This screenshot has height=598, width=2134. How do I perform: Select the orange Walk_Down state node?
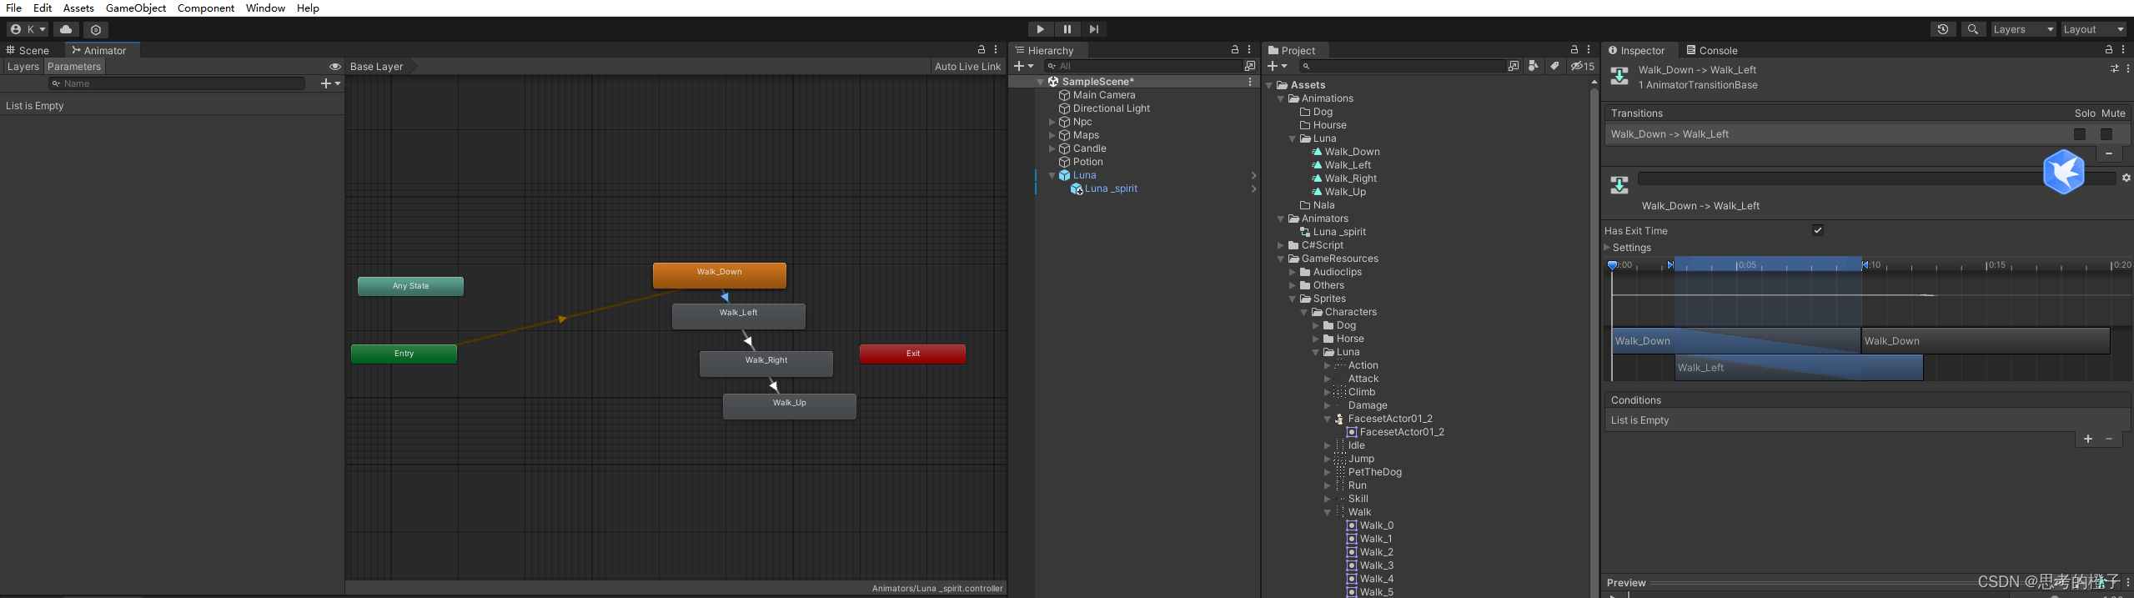tap(719, 275)
